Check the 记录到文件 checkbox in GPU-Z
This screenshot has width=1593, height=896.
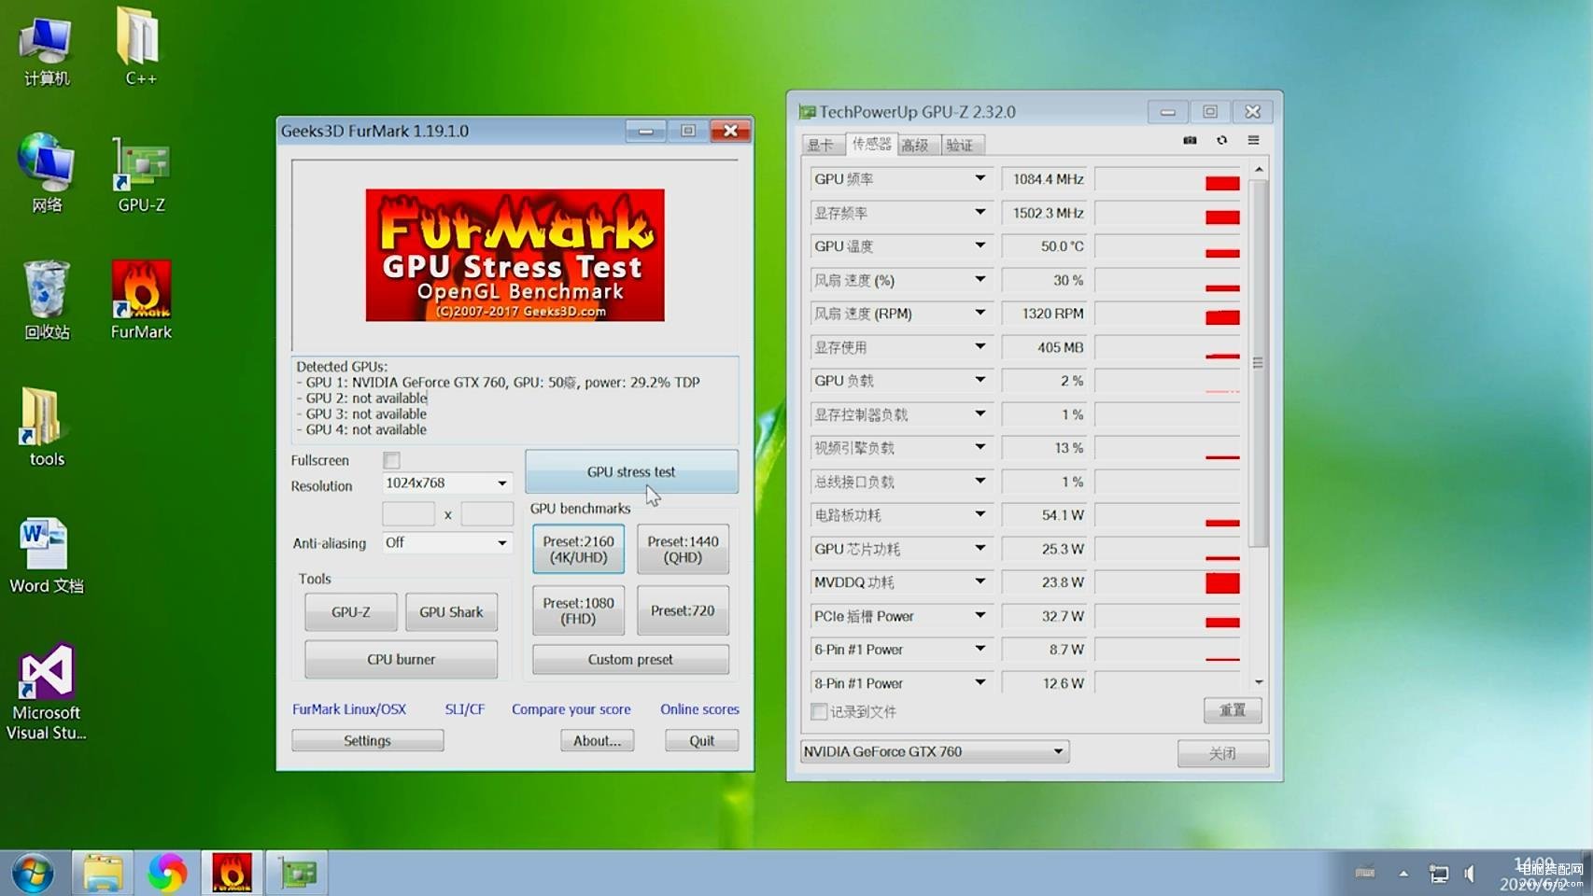[819, 711]
